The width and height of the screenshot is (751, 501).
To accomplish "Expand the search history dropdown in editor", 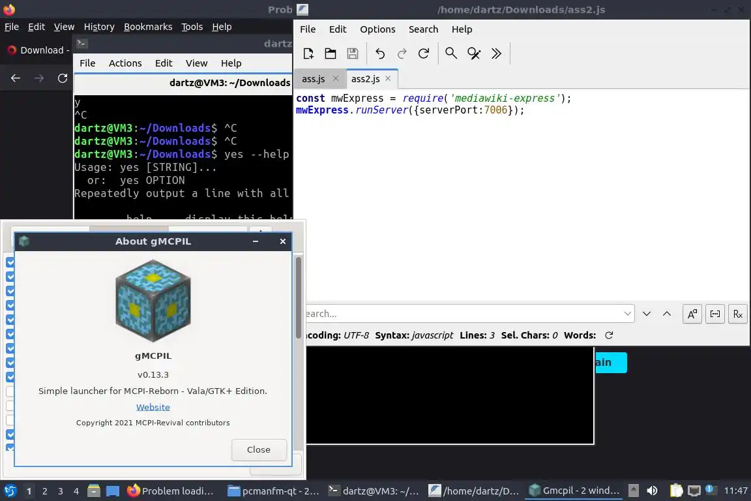I will pyautogui.click(x=627, y=314).
